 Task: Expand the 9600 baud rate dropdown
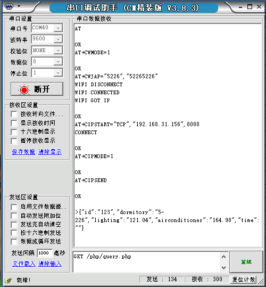58,39
